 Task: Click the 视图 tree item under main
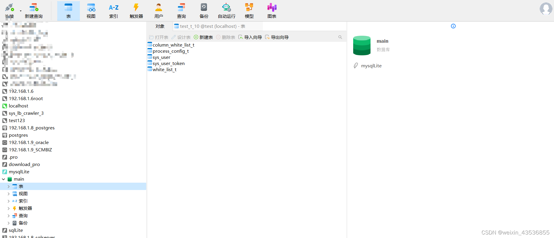tap(23, 194)
